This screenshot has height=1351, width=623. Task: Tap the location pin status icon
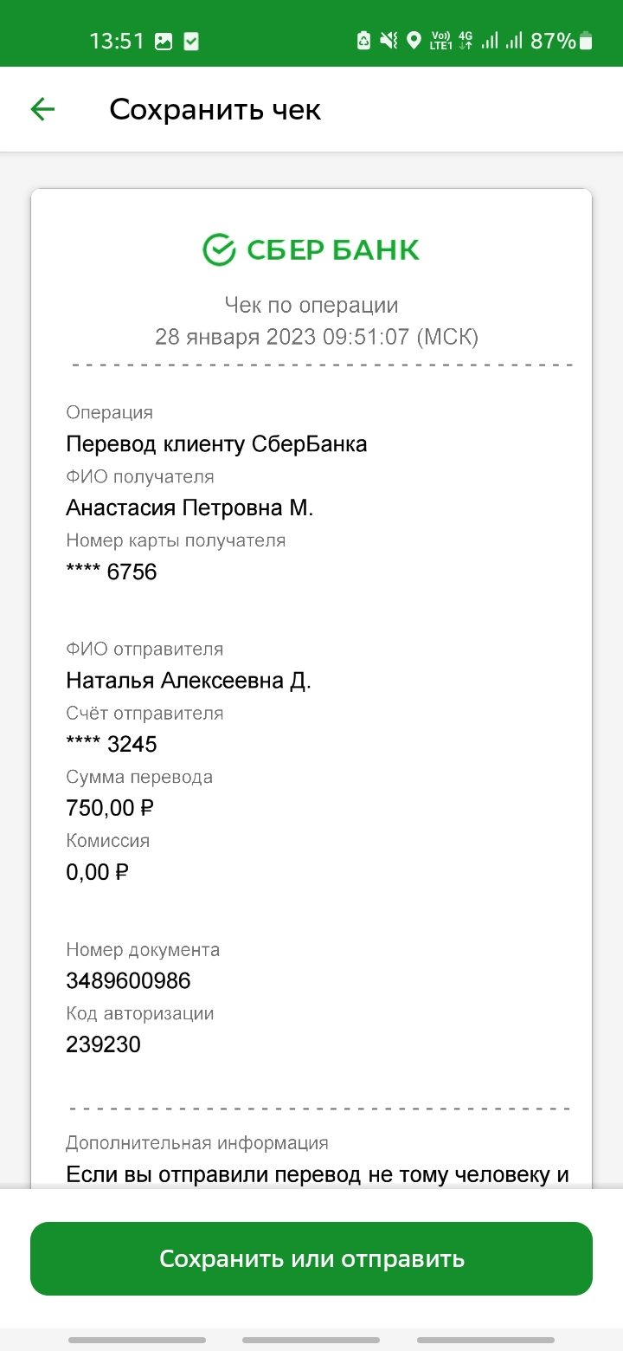[x=414, y=40]
